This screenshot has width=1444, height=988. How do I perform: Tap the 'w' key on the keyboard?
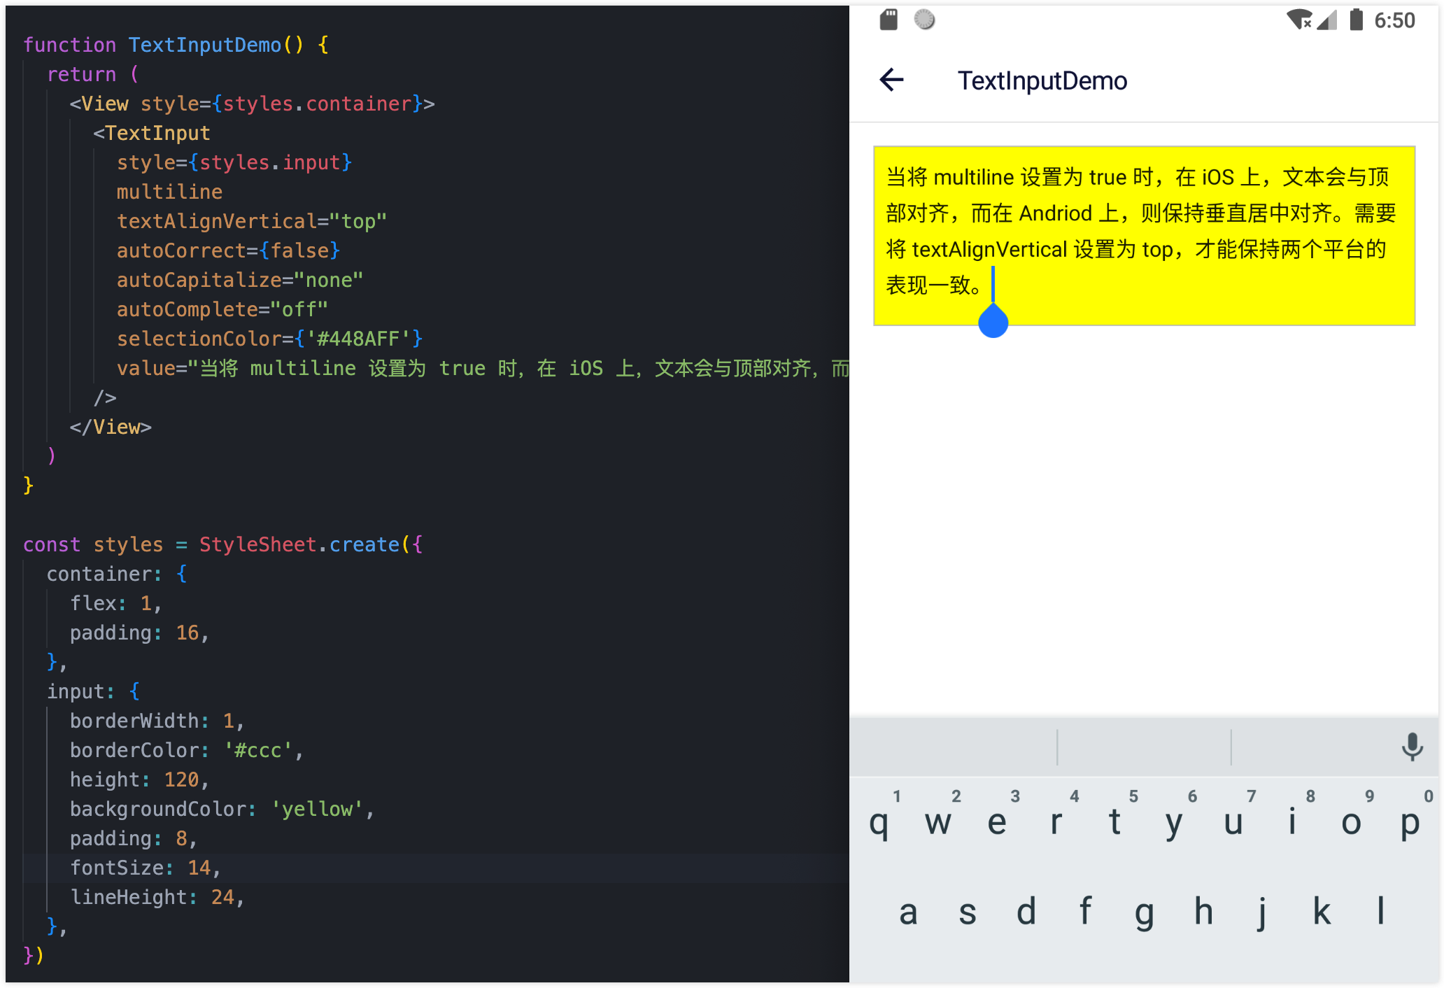(937, 820)
